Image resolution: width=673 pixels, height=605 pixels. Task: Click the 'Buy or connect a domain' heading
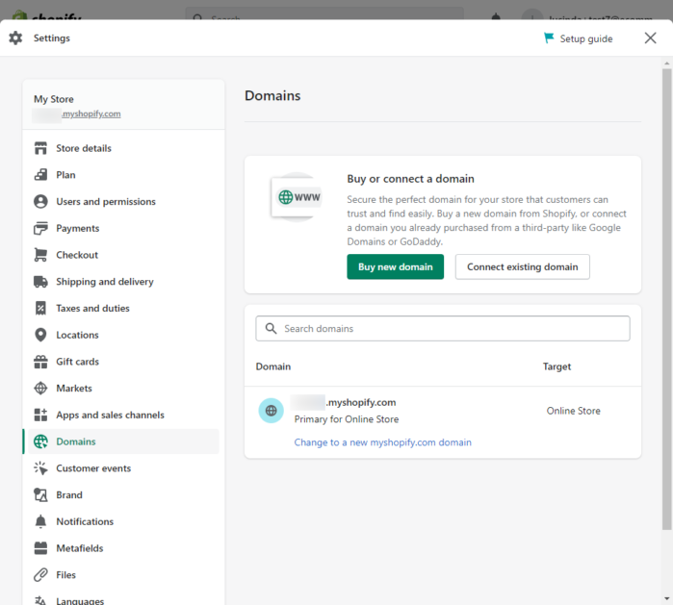pyautogui.click(x=410, y=178)
